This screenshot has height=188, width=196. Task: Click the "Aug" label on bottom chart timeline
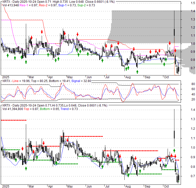pos(128,186)
